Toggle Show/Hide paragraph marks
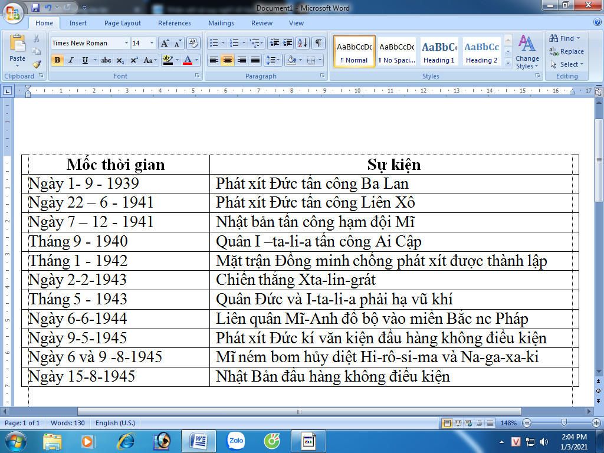 (x=318, y=42)
